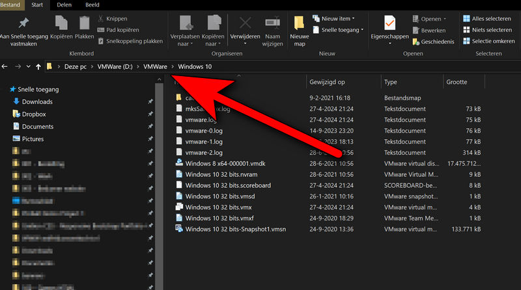
Task: Click the Bestandsmap type cell
Action: coord(402,98)
